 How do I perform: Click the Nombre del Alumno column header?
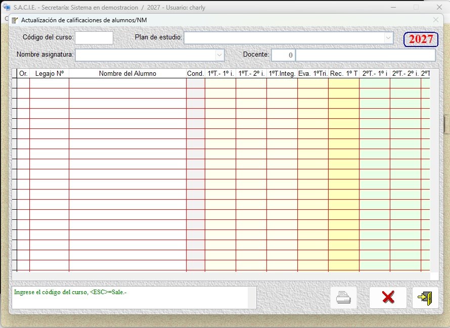tap(128, 74)
